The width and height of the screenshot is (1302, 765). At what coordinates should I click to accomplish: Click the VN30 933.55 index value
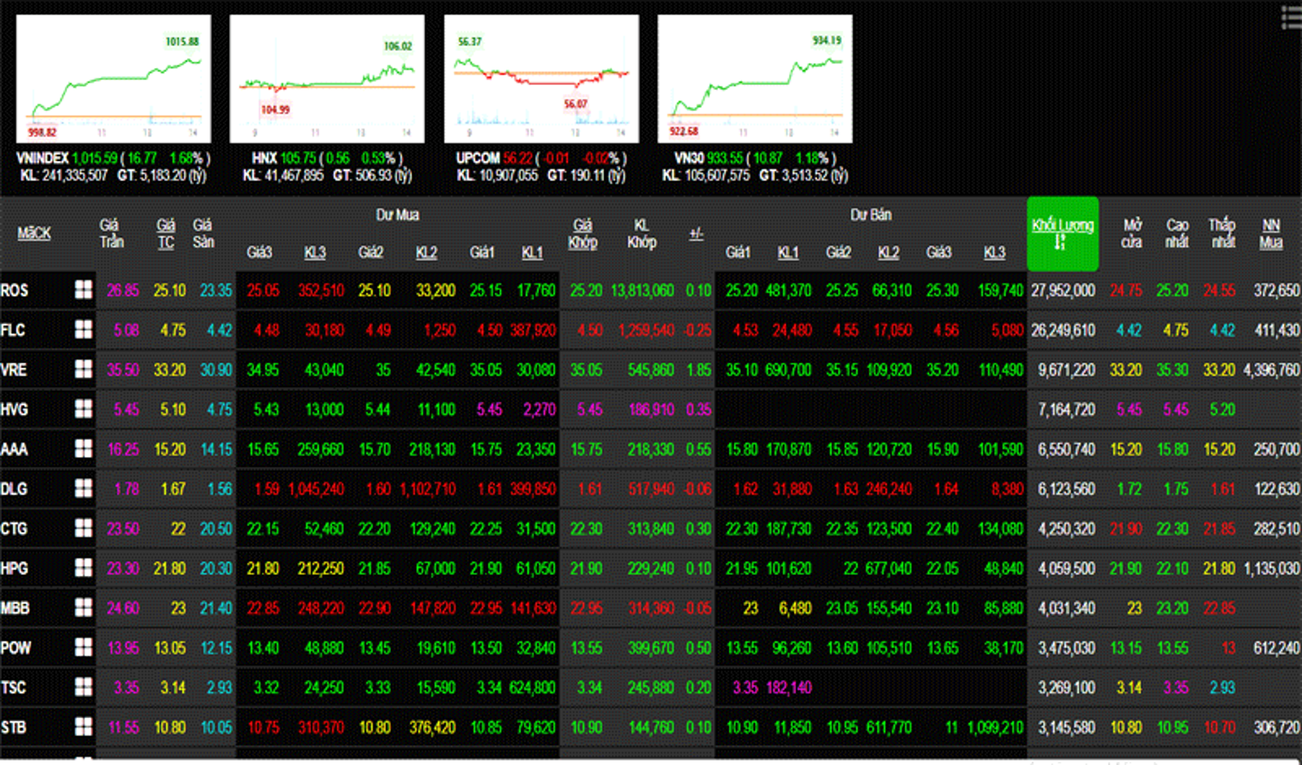click(725, 158)
